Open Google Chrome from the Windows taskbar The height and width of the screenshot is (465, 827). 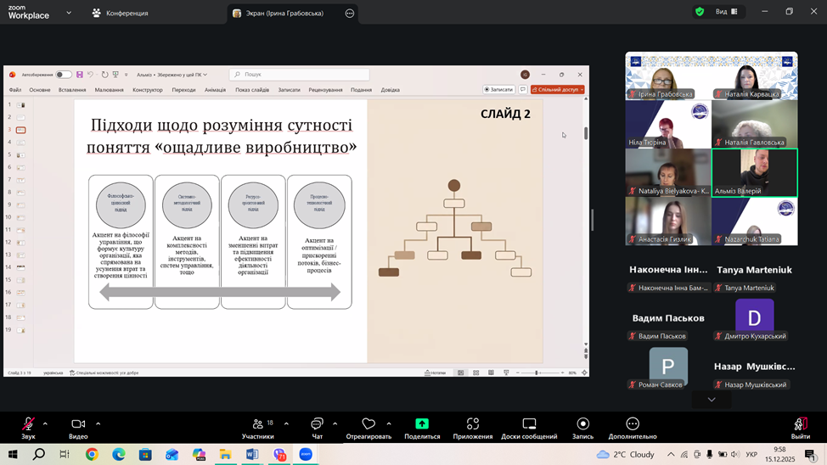pos(91,455)
